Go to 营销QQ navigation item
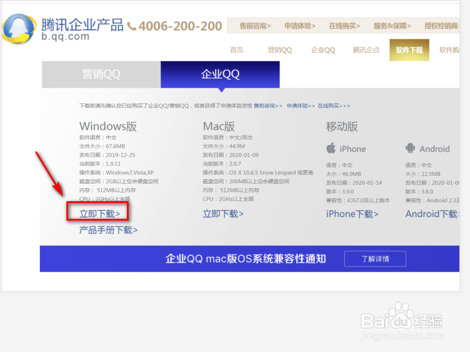Viewport: 470px width, 352px height. (x=280, y=50)
